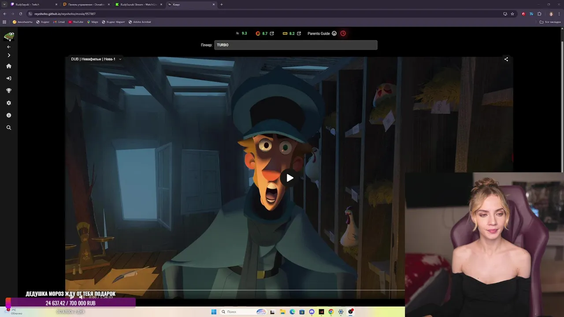This screenshot has height=317, width=564.
Task: Open OBS Studio from taskbar
Action: coord(351,312)
